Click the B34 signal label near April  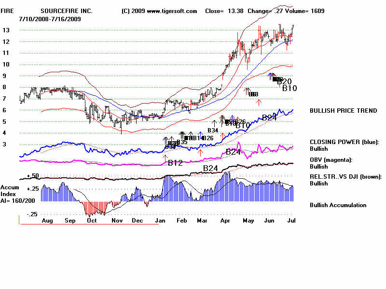tap(213, 131)
